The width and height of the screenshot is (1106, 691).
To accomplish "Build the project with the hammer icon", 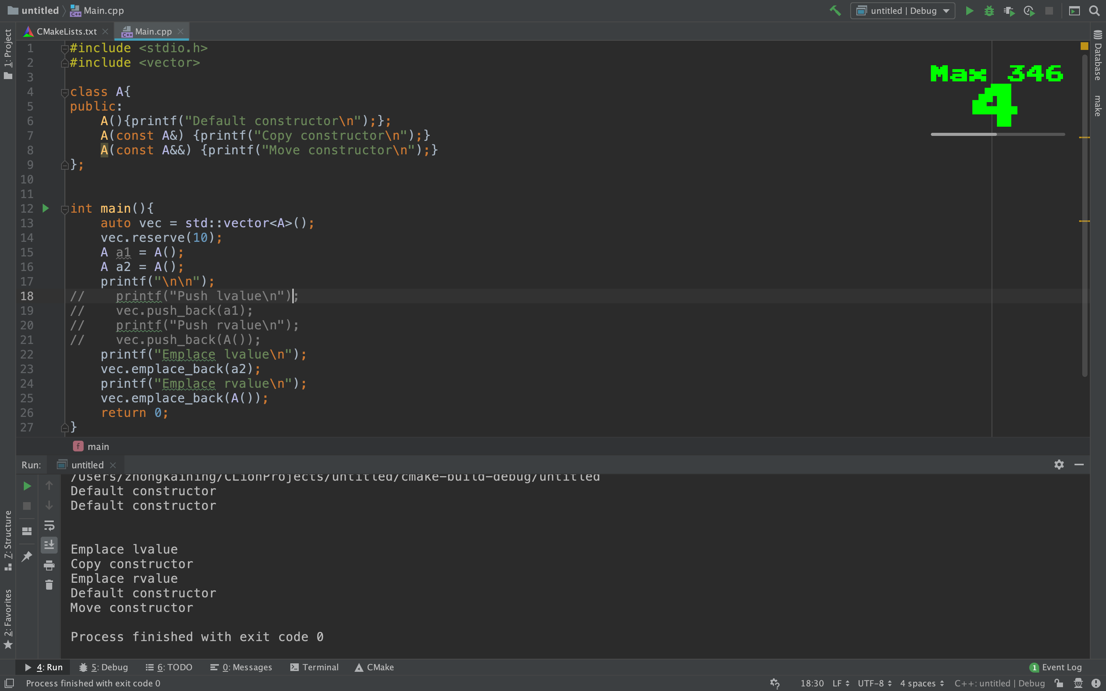I will point(835,10).
